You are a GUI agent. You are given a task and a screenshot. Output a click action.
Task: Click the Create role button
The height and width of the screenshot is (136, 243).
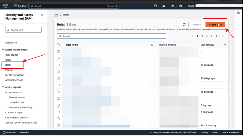pos(215,24)
